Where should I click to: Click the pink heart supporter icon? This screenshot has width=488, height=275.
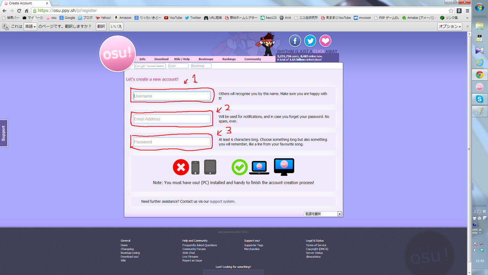click(325, 40)
